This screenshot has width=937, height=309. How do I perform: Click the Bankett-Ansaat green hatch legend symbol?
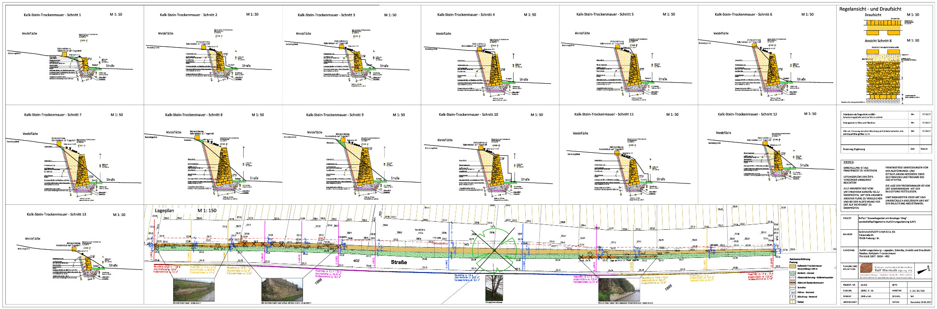pos(792,273)
